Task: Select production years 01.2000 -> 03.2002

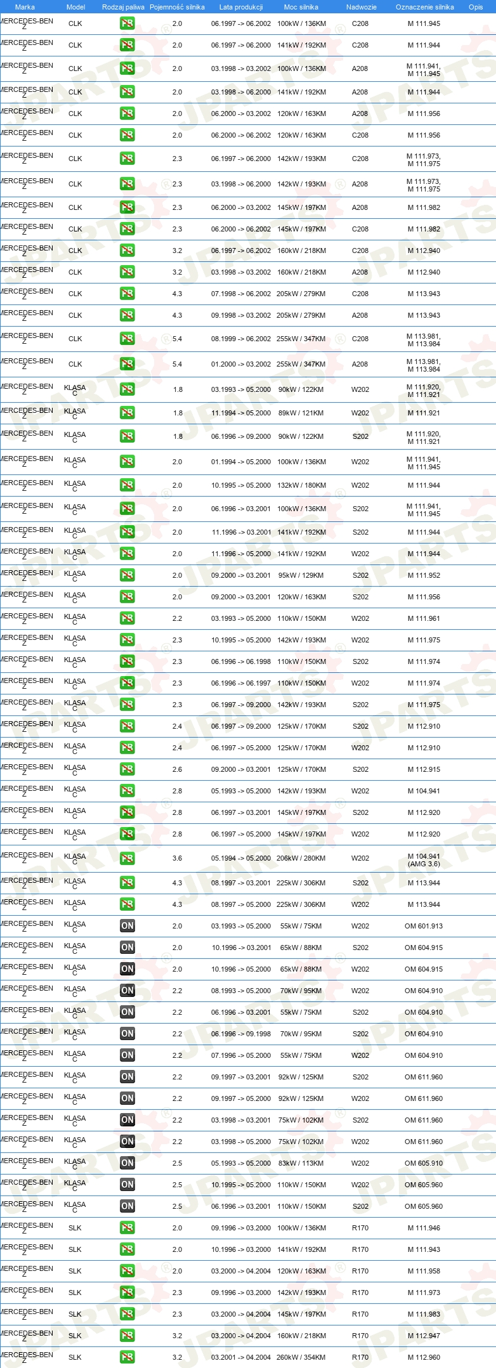Action: tap(241, 364)
